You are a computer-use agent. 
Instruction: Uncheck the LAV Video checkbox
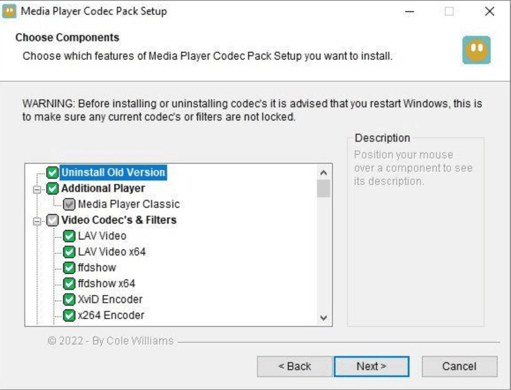[70, 236]
